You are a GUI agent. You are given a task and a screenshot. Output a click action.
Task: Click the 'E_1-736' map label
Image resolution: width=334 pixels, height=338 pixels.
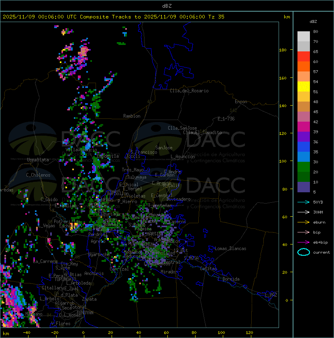[226, 119]
